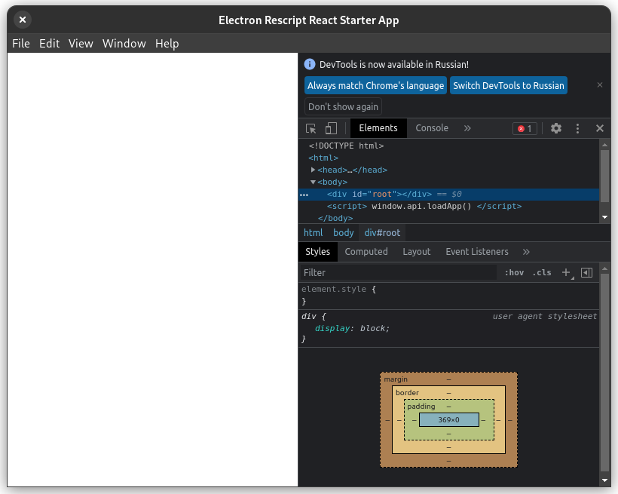Screen dimensions: 618x494
Task: Open the View menu
Action: pos(81,44)
